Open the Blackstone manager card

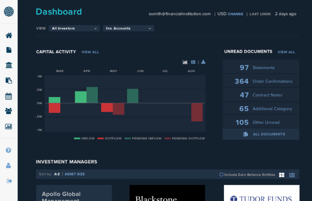coord(167,193)
